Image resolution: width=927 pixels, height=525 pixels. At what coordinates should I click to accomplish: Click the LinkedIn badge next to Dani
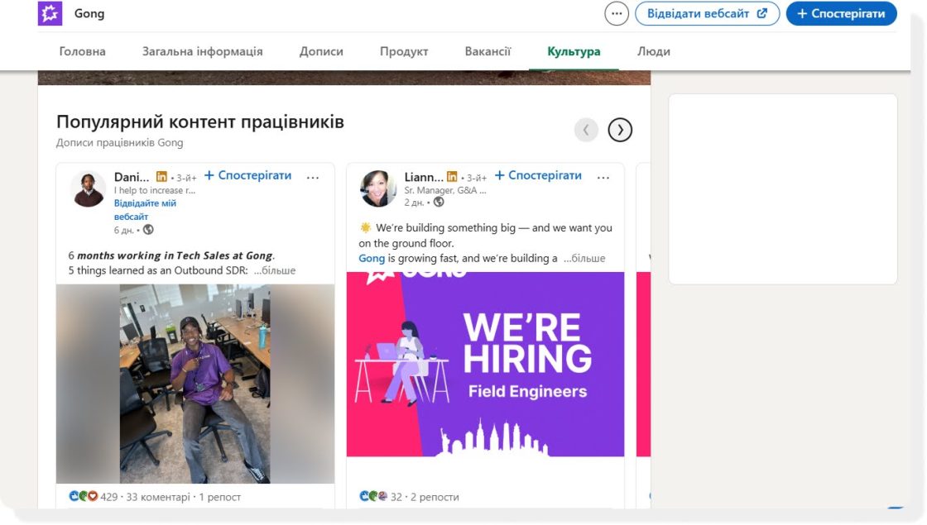[x=161, y=177]
